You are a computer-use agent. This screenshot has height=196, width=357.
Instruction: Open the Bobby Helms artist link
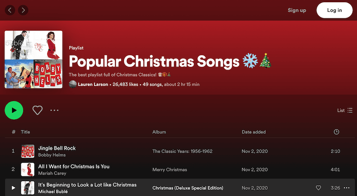click(52, 155)
